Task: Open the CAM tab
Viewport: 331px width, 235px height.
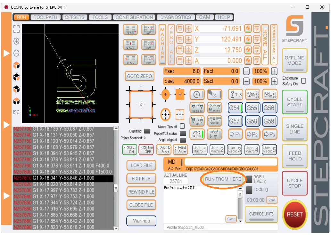Action: [x=204, y=17]
